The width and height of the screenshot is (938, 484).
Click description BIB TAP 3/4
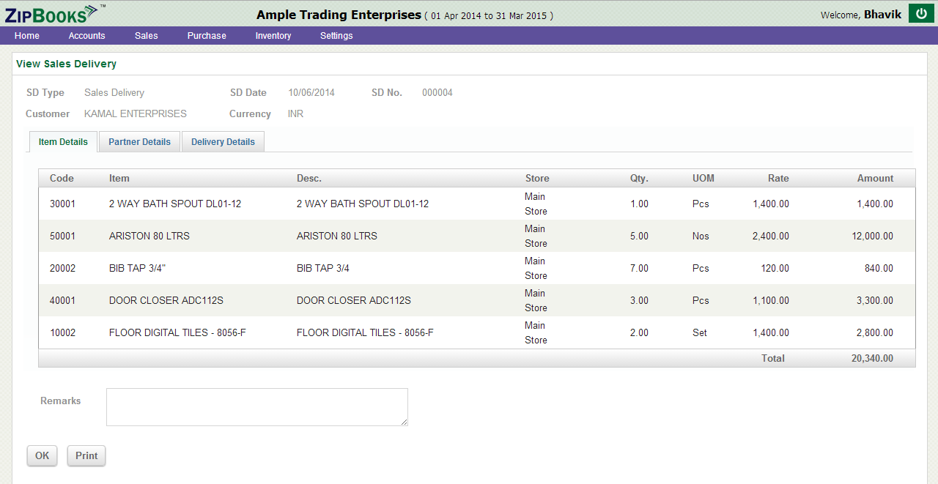click(x=323, y=269)
